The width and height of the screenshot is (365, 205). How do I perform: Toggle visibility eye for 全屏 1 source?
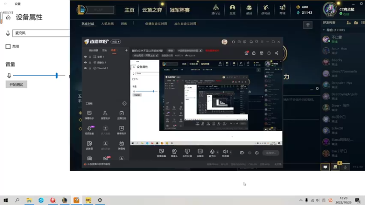coord(85,56)
